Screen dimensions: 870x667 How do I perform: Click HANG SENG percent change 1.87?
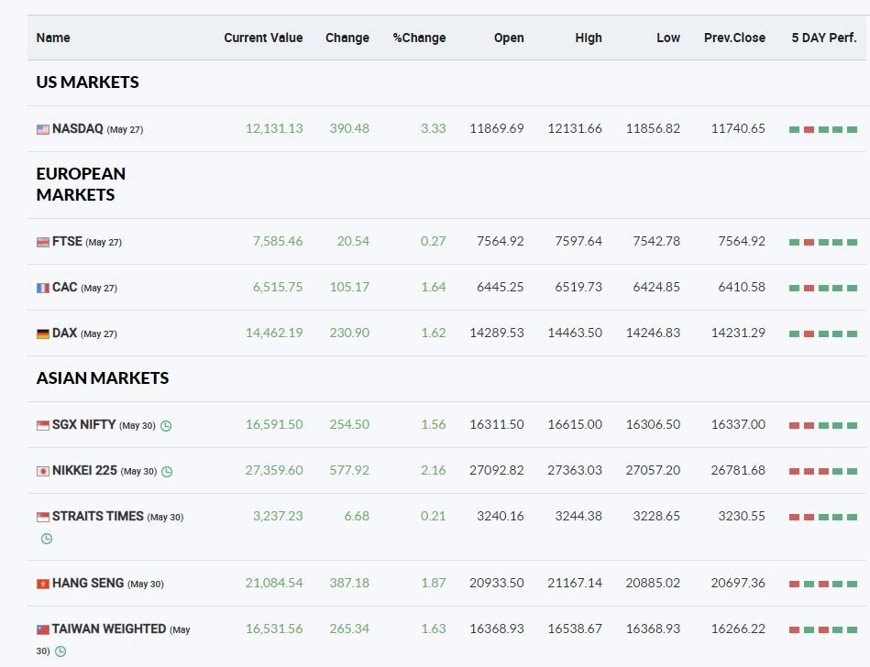(x=434, y=583)
